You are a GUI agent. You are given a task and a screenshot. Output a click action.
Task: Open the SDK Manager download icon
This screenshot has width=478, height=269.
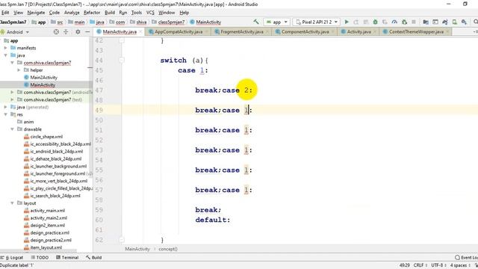(x=464, y=22)
